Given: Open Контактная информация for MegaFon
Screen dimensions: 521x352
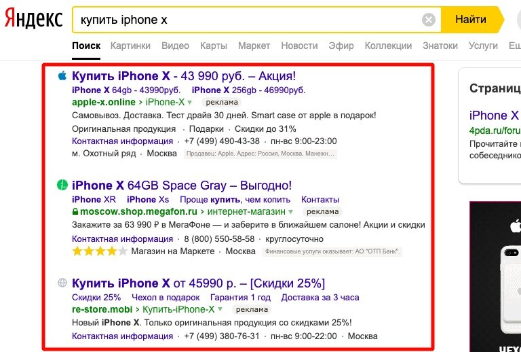Looking at the screenshot, I should pyautogui.click(x=122, y=239).
